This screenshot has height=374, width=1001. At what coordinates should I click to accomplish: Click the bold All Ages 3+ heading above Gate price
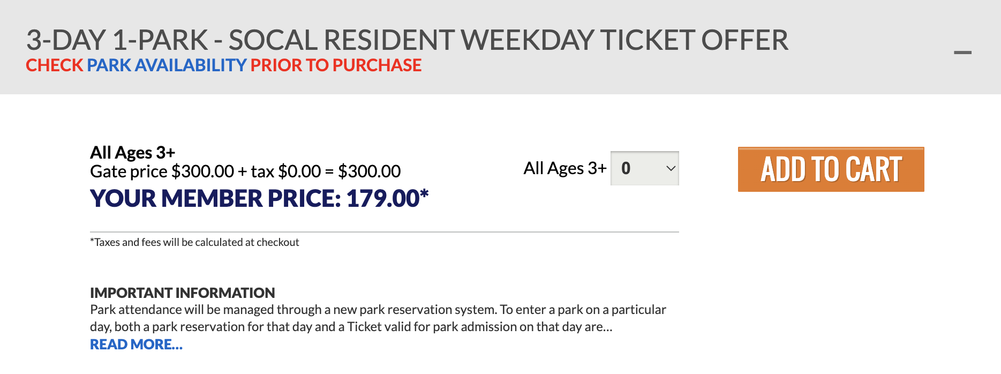(132, 153)
